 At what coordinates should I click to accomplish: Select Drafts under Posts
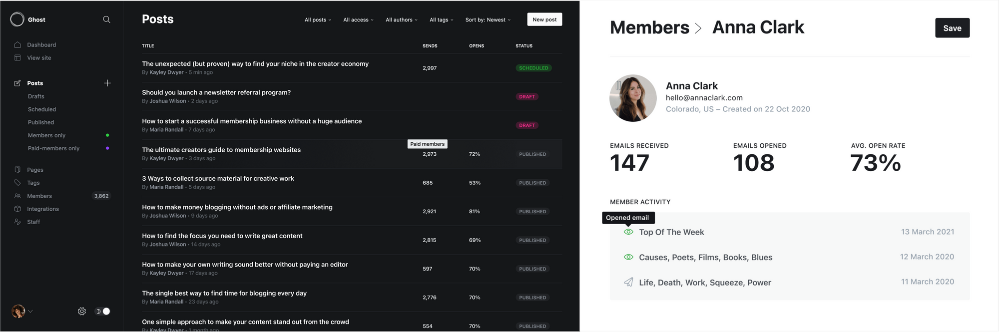pyautogui.click(x=36, y=96)
